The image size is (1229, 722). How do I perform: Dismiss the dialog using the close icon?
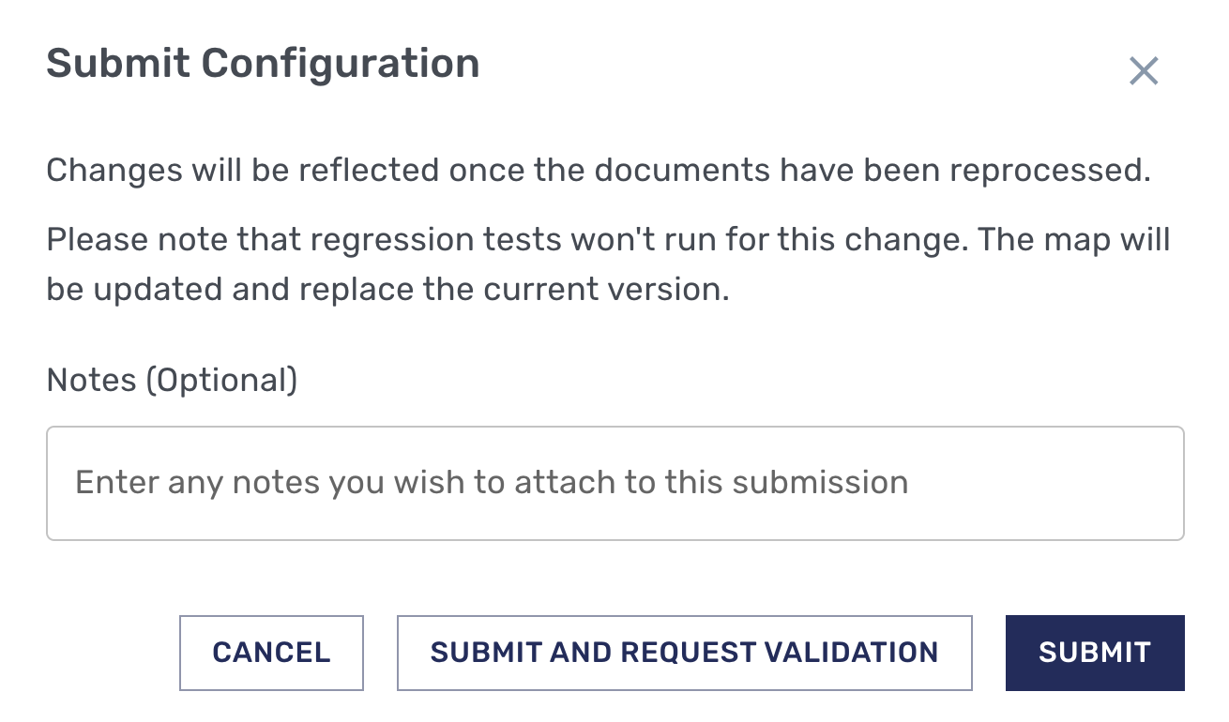coord(1144,70)
